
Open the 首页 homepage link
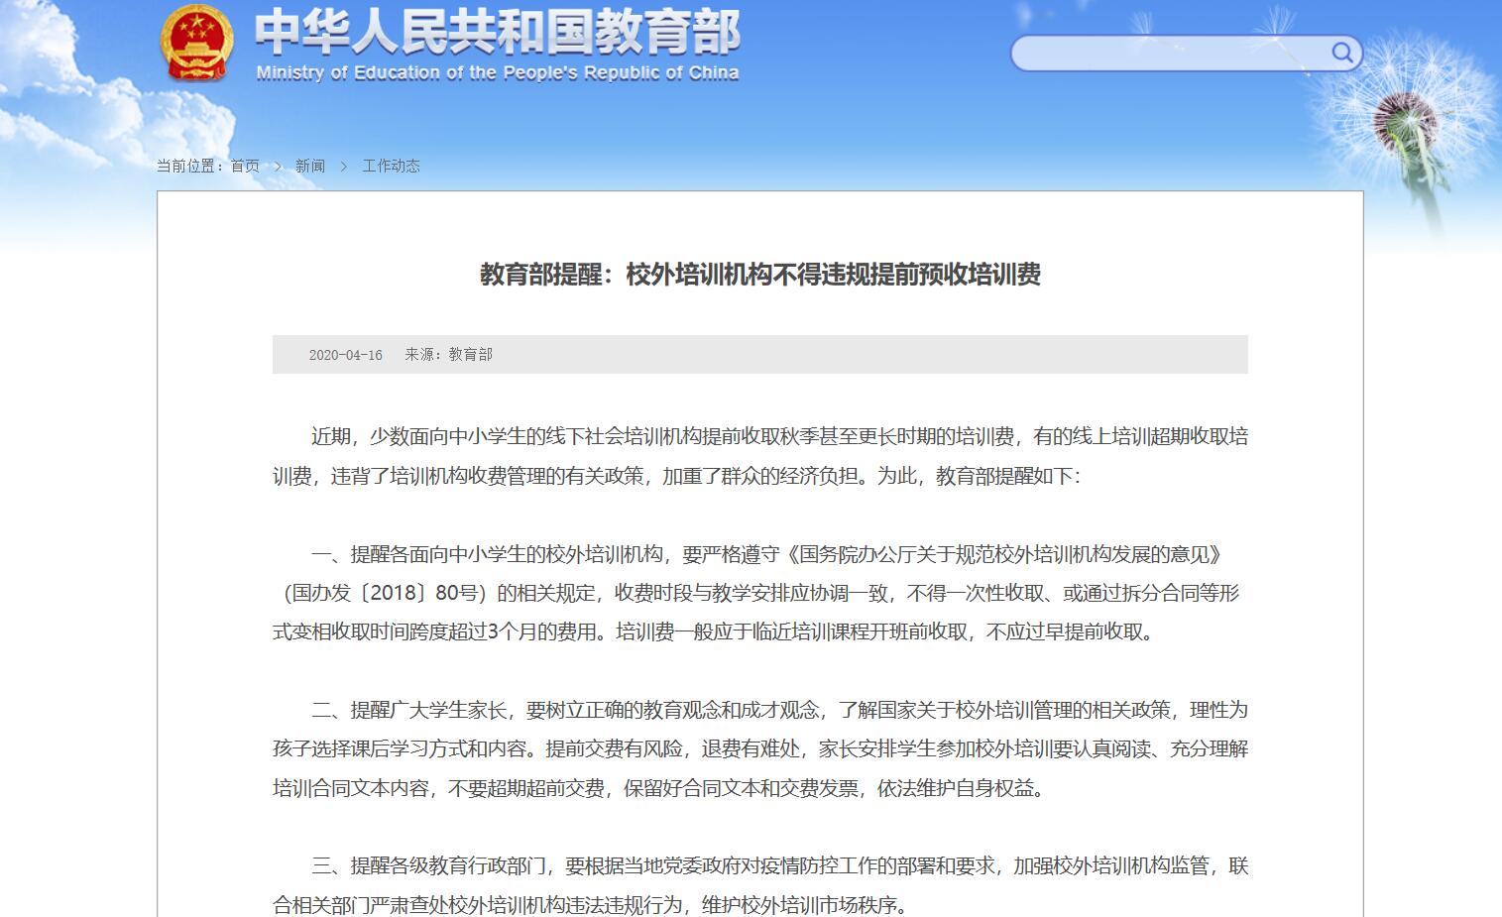(x=244, y=166)
